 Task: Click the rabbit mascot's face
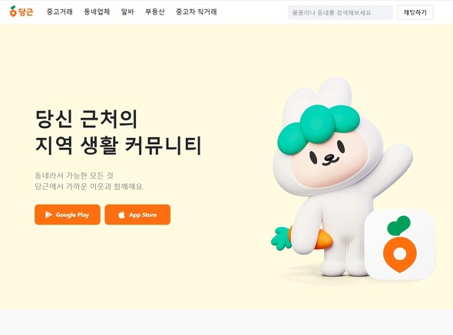[328, 163]
